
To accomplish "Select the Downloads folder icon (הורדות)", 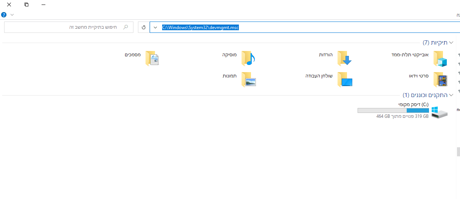I will 345,59.
